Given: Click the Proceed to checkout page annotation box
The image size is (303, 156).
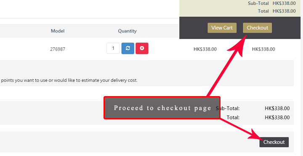Looking at the screenshot, I should pyautogui.click(x=162, y=108).
